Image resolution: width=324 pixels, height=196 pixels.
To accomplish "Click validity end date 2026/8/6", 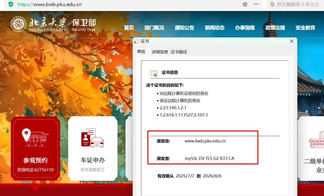I will (212, 176).
